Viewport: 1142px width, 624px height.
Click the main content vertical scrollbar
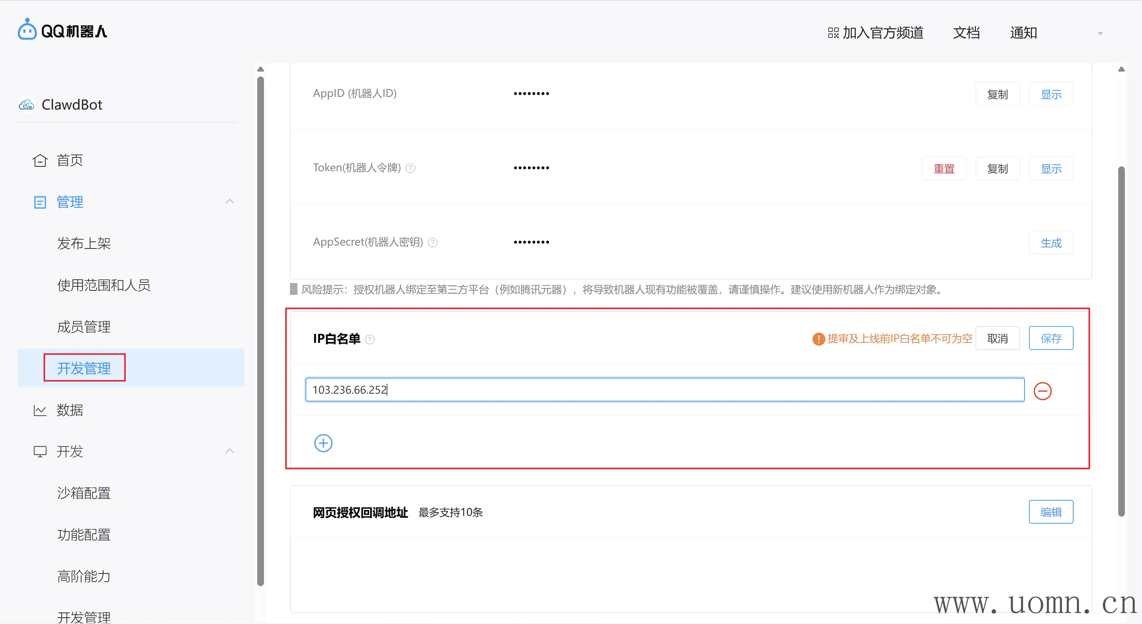point(1121,341)
